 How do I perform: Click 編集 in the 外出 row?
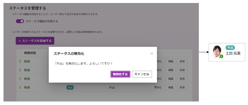click(171, 87)
